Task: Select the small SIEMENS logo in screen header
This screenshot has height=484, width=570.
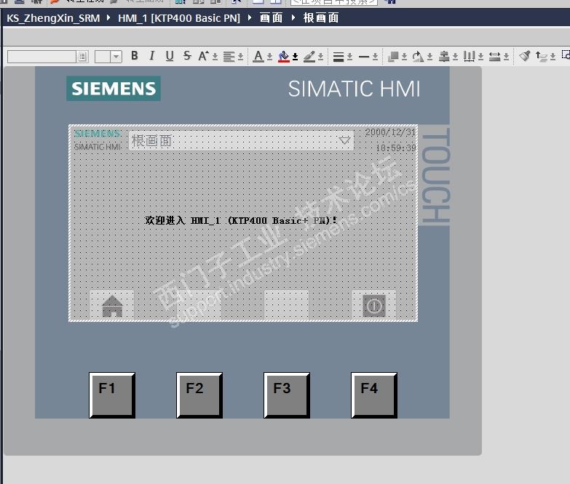Action: tap(98, 134)
